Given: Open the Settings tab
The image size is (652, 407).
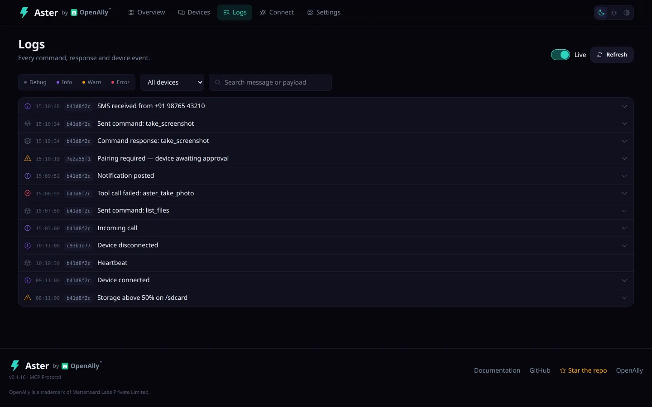Looking at the screenshot, I should click(324, 12).
